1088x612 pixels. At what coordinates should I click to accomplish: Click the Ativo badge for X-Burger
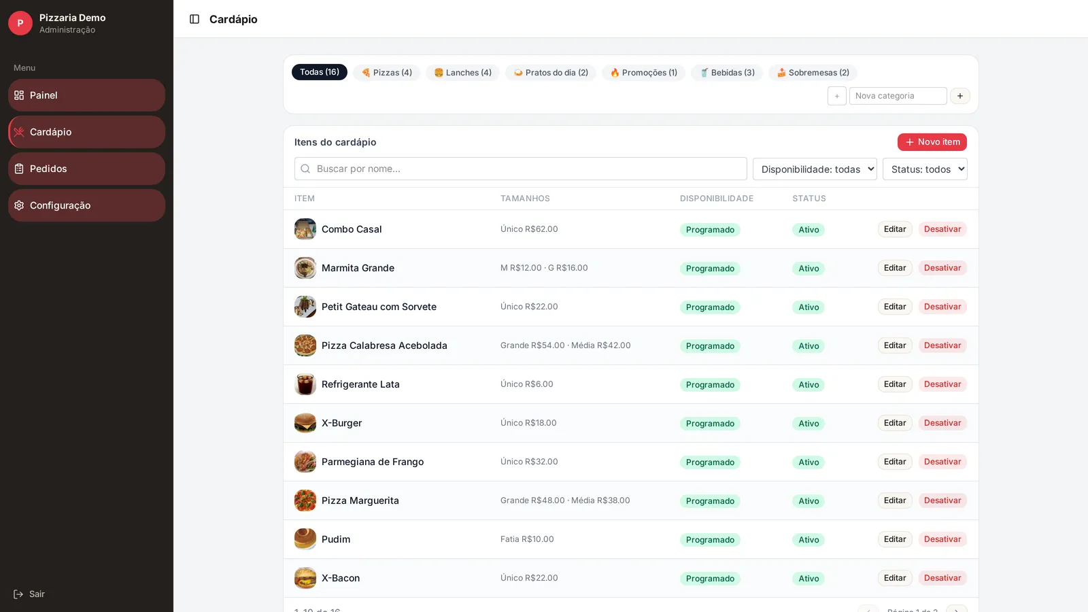click(x=809, y=424)
